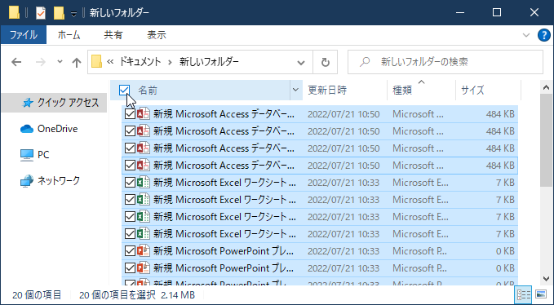
Task: Click the folder system icon in the title bar
Action: tap(14, 13)
